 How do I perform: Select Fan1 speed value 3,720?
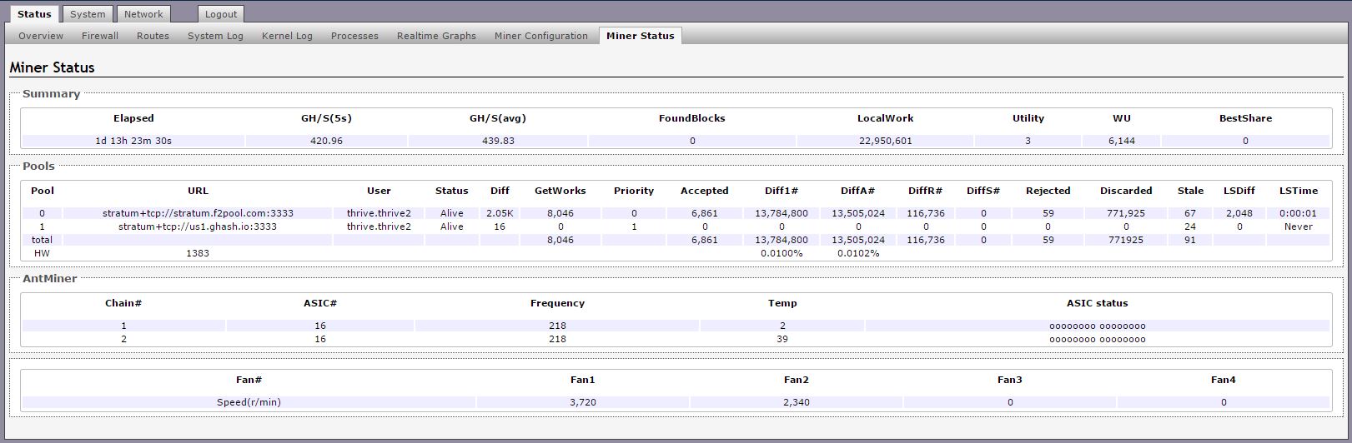click(583, 402)
